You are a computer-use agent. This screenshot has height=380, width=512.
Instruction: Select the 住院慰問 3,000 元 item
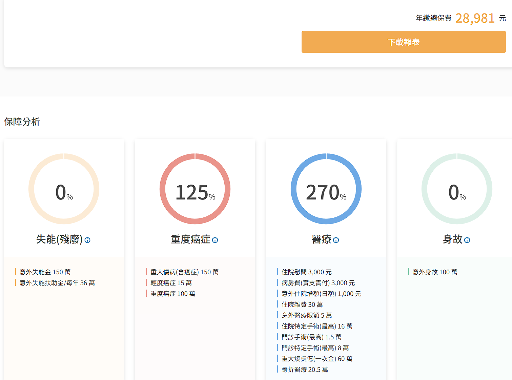coord(306,272)
